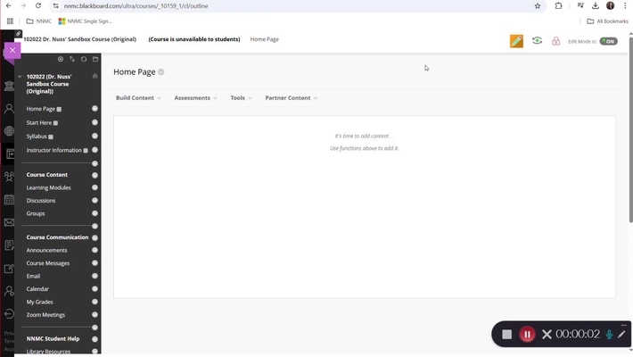Open Announcements in the course menu
633x357 pixels.
click(47, 250)
